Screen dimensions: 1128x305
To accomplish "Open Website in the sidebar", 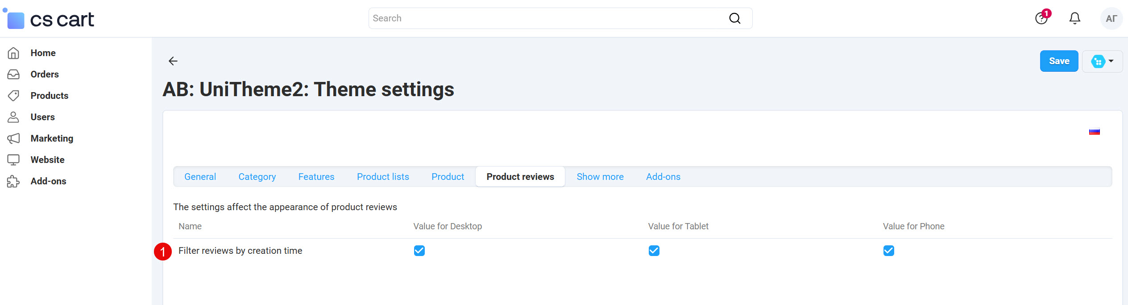I will click(x=47, y=160).
